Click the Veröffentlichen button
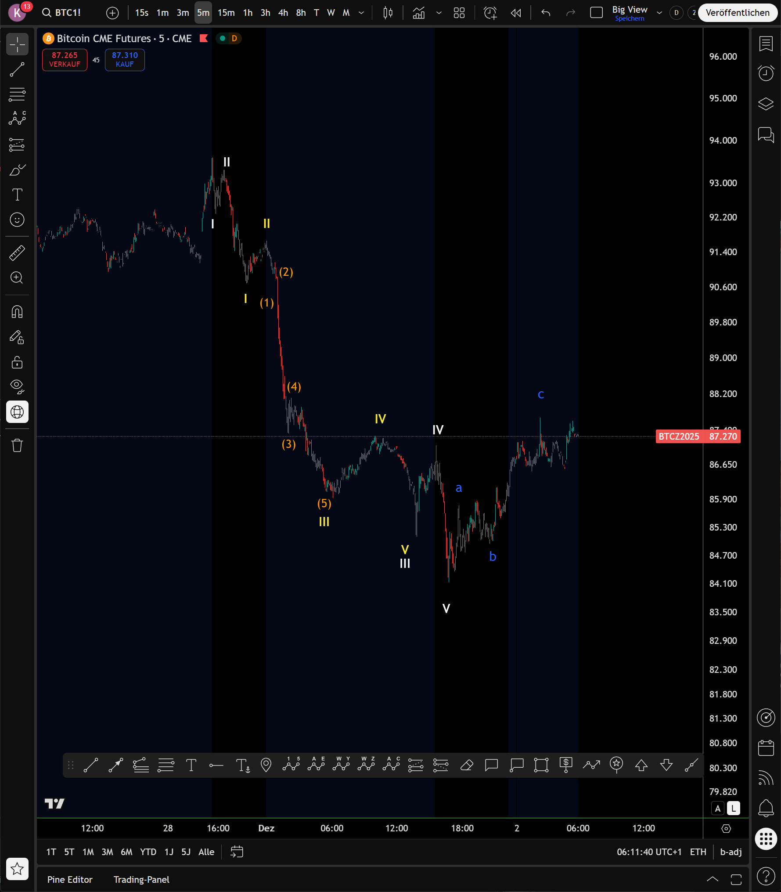Image resolution: width=781 pixels, height=892 pixels. (x=738, y=13)
